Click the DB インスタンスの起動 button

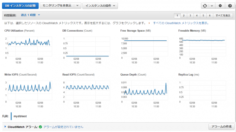point(20,6)
